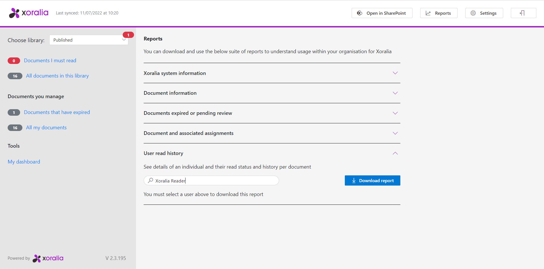The height and width of the screenshot is (269, 544).
Task: Open Documents that have expired
Action: (57, 112)
